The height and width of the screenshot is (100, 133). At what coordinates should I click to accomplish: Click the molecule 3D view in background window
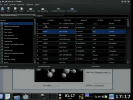point(59,75)
